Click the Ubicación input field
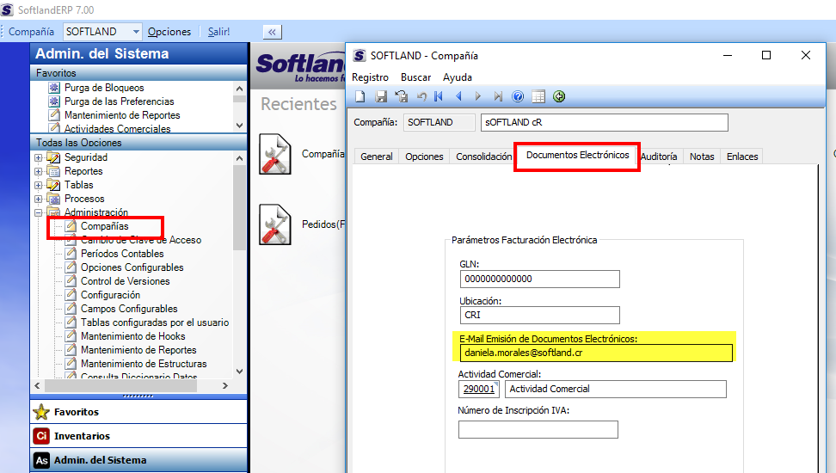This screenshot has height=473, width=836. tap(539, 315)
